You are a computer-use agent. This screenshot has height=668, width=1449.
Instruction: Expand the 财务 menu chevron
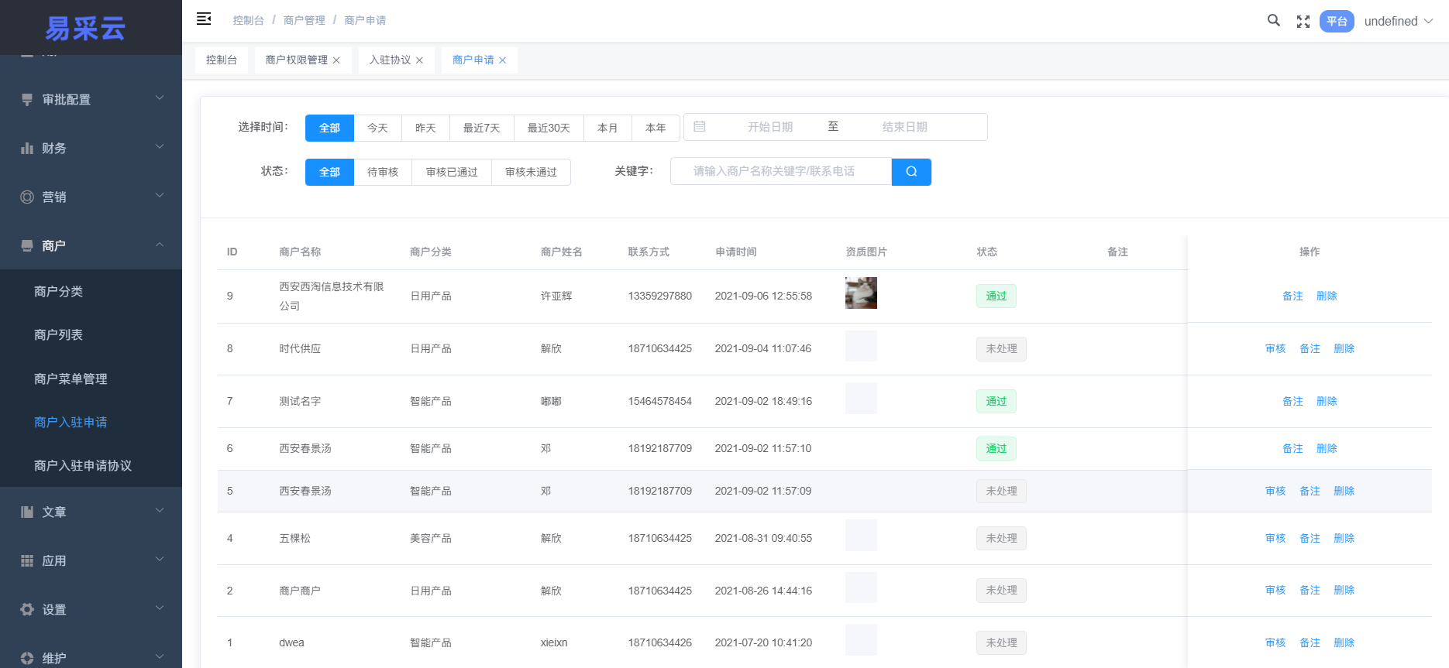(x=160, y=147)
